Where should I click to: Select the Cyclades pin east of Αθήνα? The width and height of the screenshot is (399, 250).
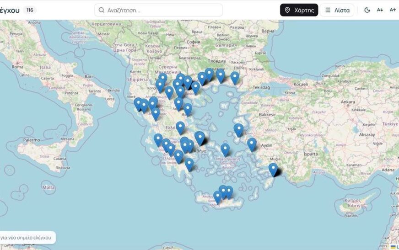pyautogui.click(x=225, y=150)
